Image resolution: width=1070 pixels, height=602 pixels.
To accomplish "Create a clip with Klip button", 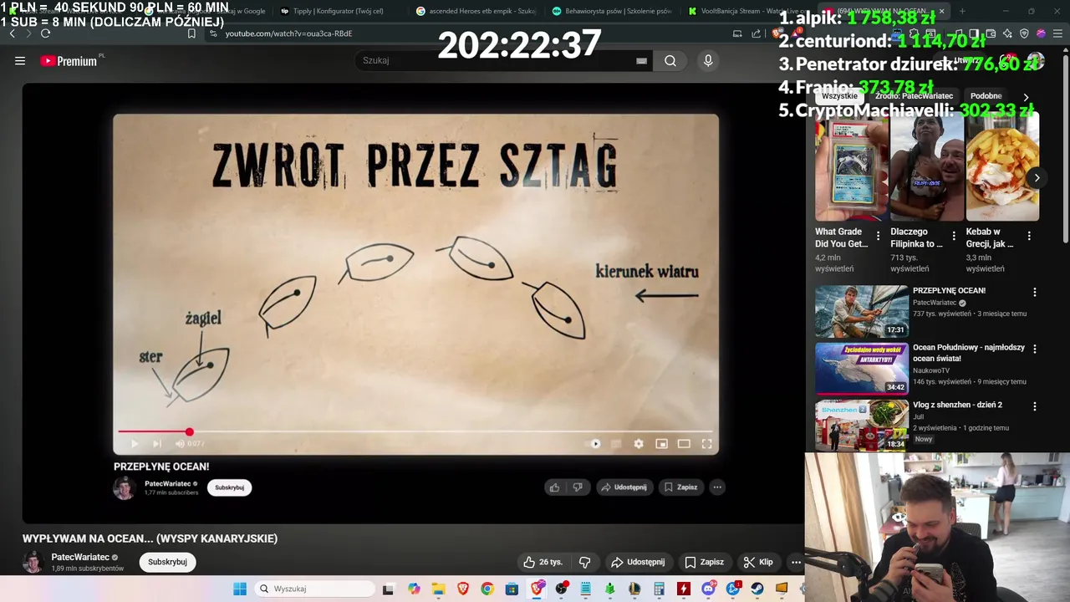I will [758, 562].
